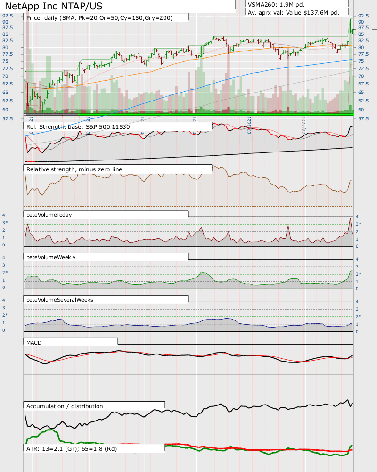Select the Relative strength, minus zero line heading
The width and height of the screenshot is (377, 472).
(x=74, y=169)
